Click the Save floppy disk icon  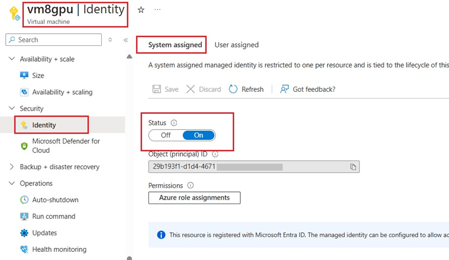coord(156,89)
